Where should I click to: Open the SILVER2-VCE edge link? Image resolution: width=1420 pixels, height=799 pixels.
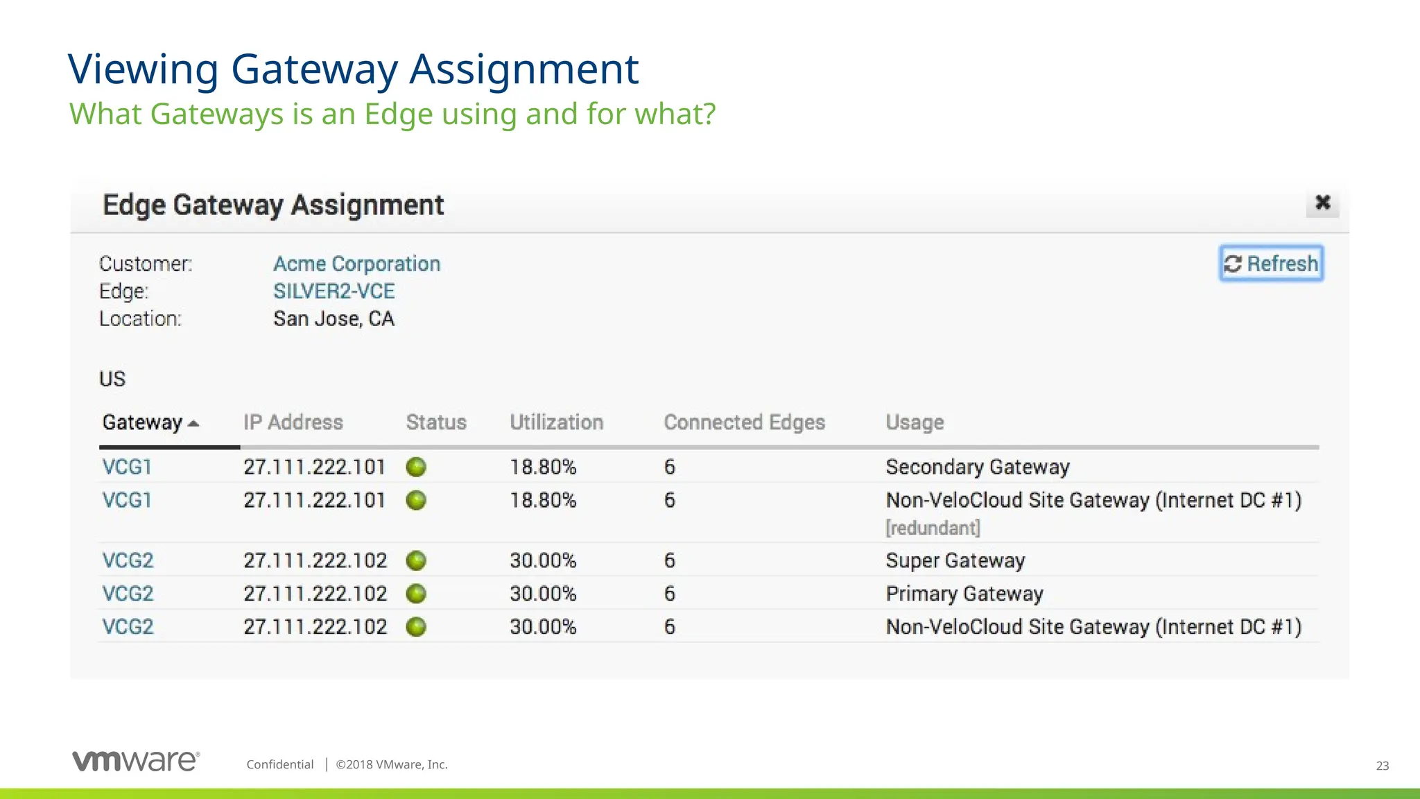click(334, 291)
